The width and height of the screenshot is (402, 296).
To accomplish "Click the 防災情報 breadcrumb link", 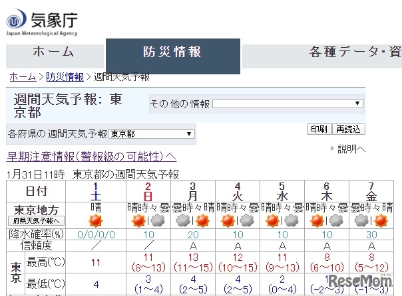I will tap(65, 77).
